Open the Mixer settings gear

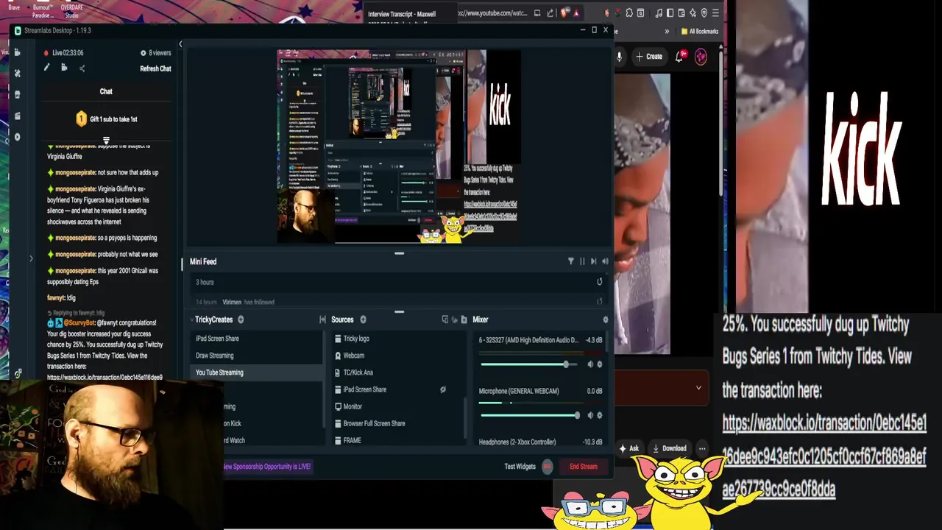(x=605, y=319)
